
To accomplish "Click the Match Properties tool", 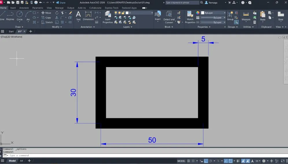I will [190, 17].
